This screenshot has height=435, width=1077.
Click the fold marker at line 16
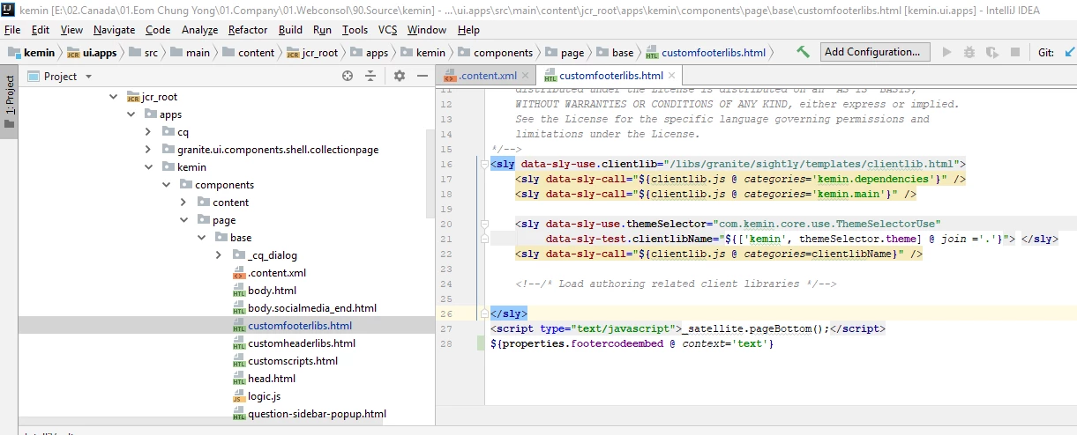point(484,165)
